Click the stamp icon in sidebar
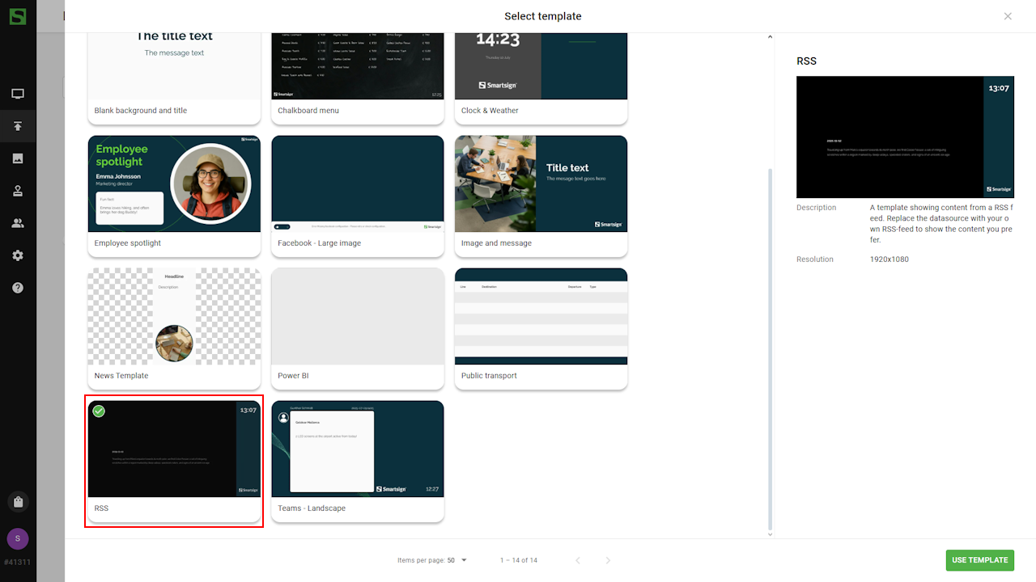Screen dimensions: 1036x582 (18, 191)
